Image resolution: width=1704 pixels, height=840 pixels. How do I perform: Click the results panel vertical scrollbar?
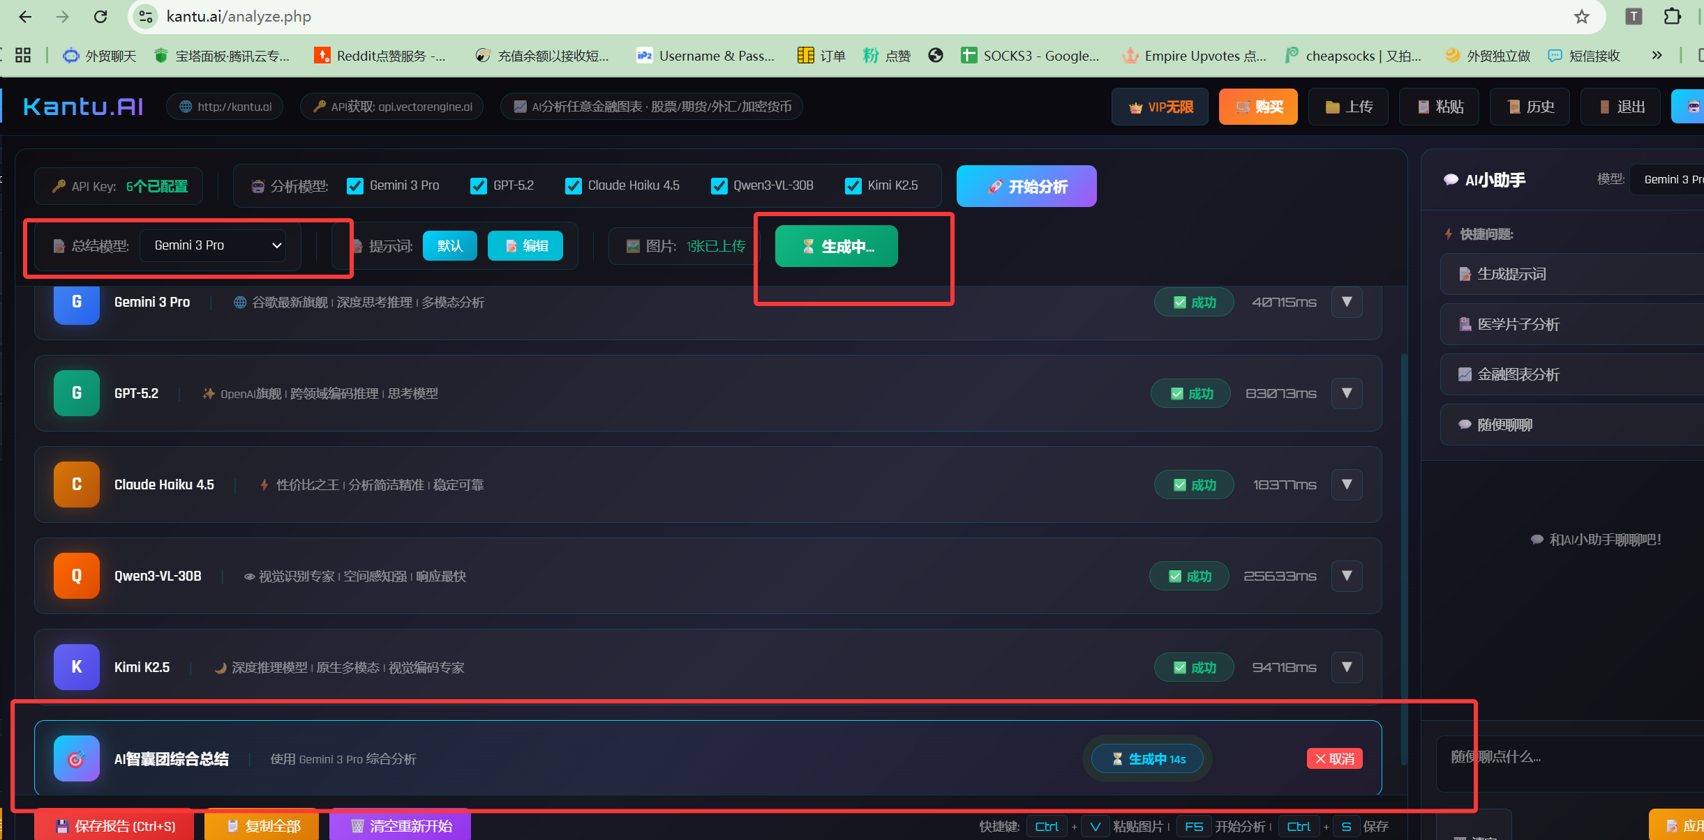tap(1404, 558)
